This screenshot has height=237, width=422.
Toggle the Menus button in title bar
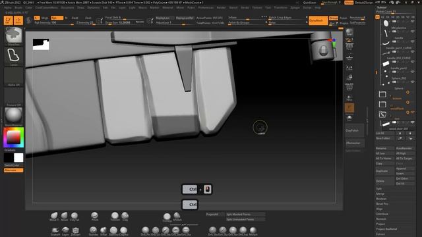pos(349,3)
